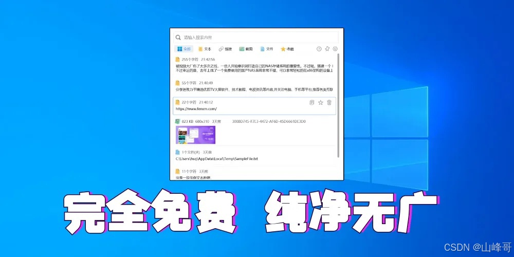Viewport: 514px width, 257px height.
Task: Click the magnifier search icon
Action: click(178, 38)
